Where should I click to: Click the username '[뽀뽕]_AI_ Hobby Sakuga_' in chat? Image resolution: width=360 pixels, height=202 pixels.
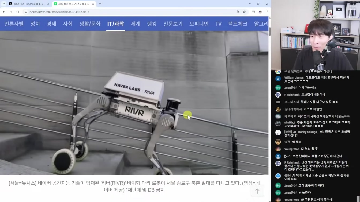tap(301, 132)
